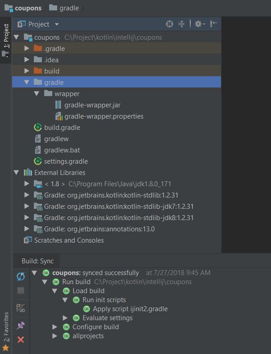Collapse the coupons root node
The height and width of the screenshot is (354, 271).
(16, 37)
